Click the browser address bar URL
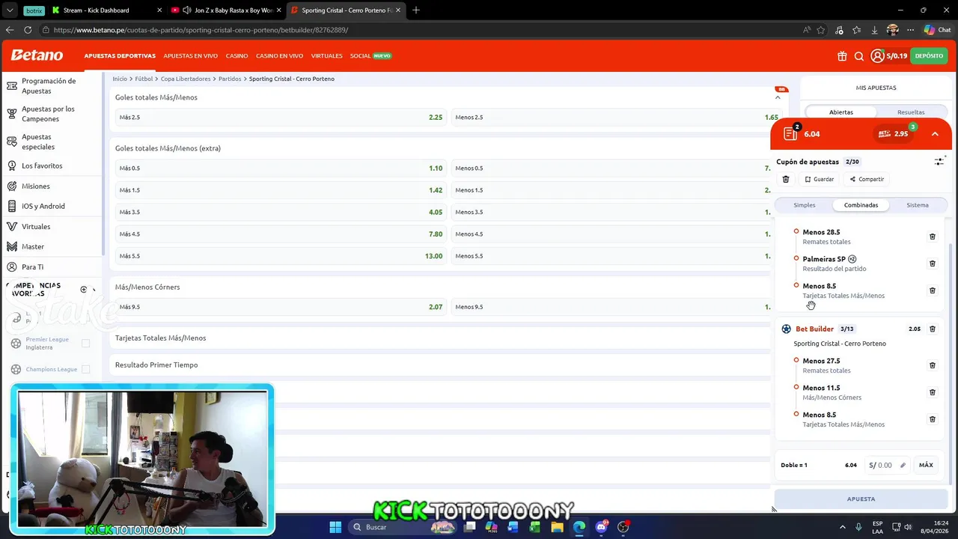The width and height of the screenshot is (958, 539). coord(201,30)
